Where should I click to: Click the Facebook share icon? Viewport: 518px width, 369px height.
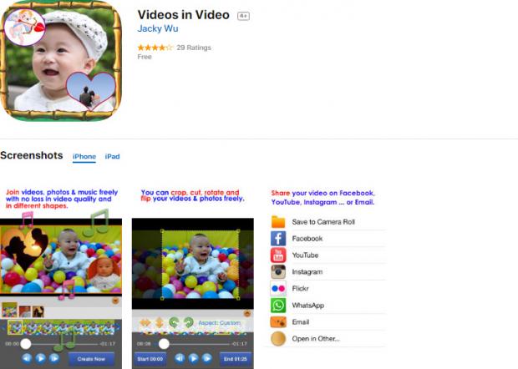point(278,239)
